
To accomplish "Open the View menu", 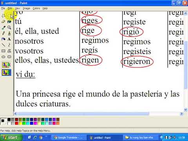I will coord(17,8).
